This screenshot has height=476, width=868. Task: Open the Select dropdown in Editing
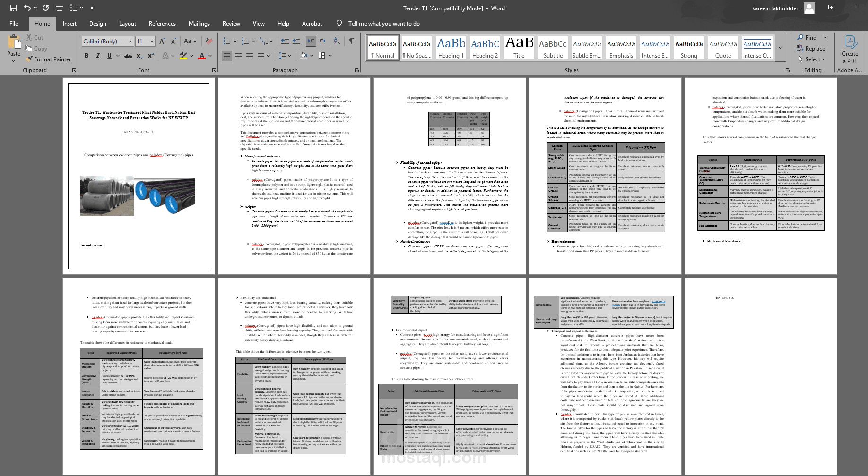click(x=811, y=59)
